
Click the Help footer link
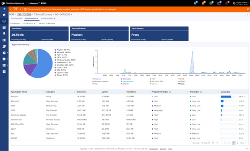[170, 149]
